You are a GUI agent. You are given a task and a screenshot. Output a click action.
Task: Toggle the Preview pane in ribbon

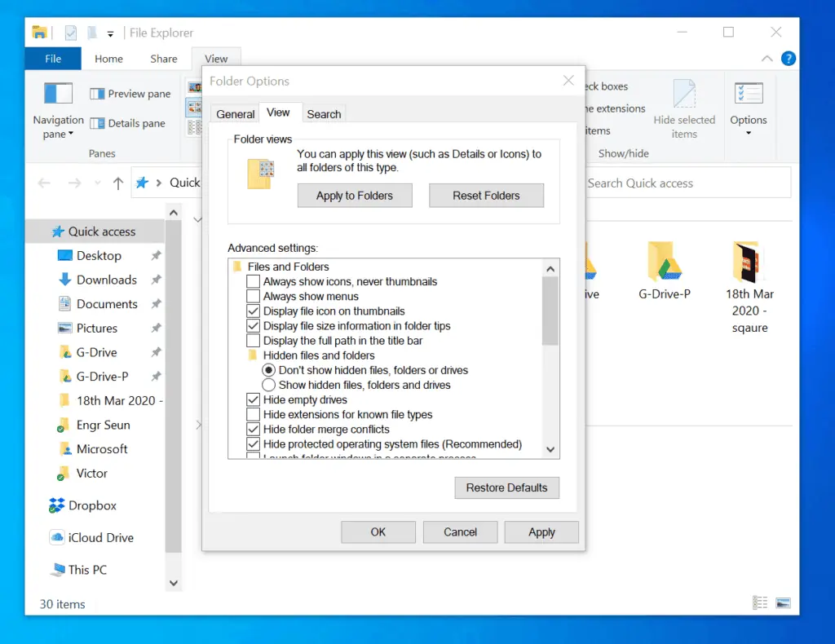tap(130, 94)
